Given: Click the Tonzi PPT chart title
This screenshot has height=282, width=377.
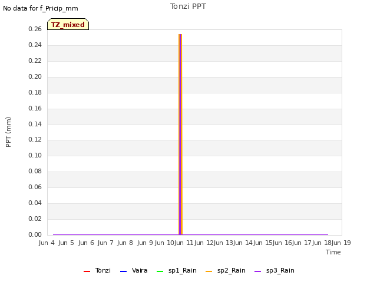Looking at the screenshot, I should 188,6.
